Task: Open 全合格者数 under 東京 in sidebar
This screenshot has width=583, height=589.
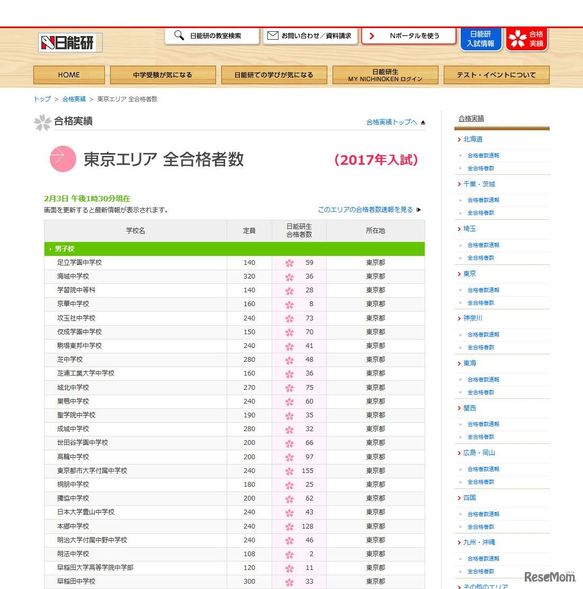Action: coord(480,302)
